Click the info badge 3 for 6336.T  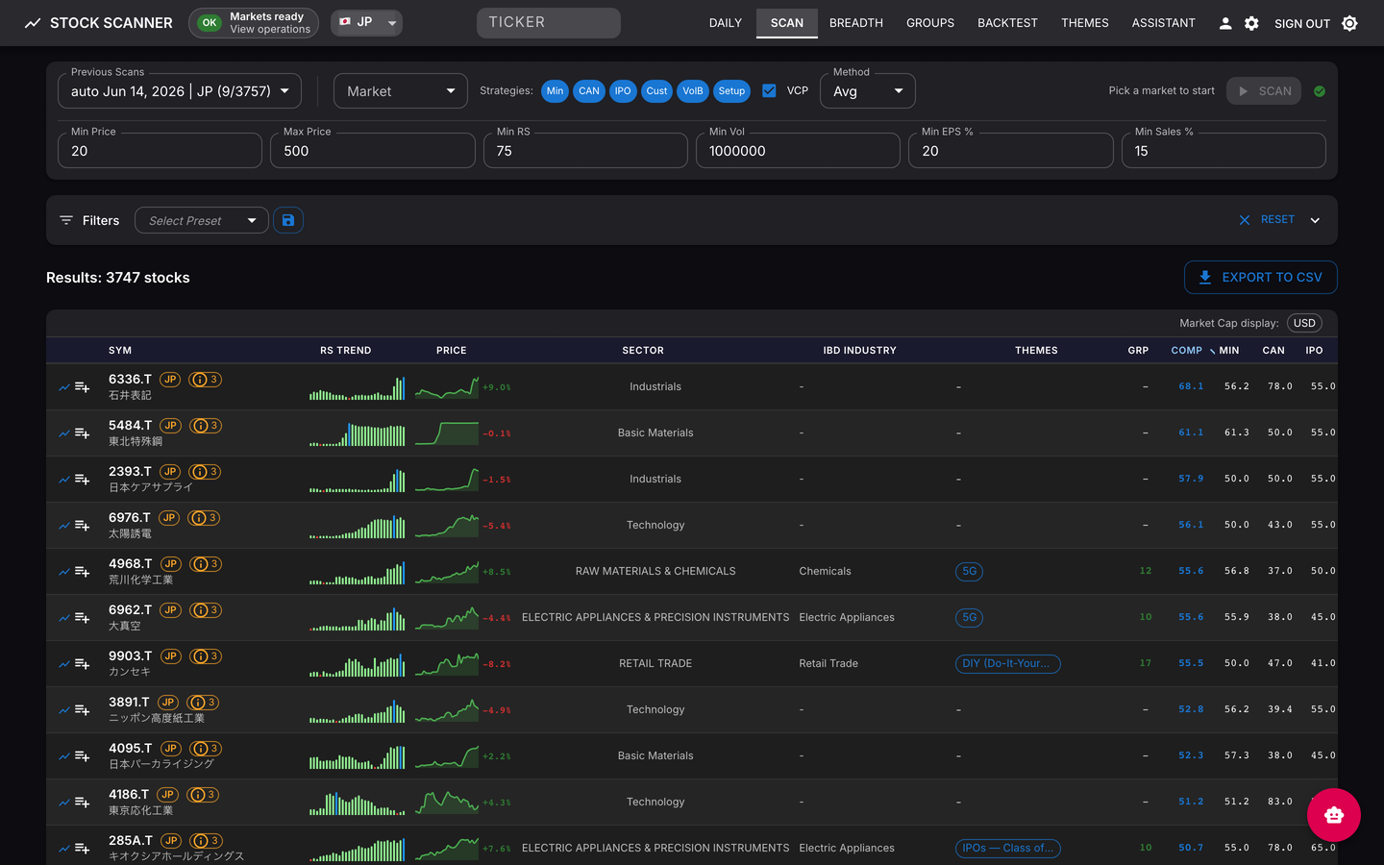[x=206, y=380]
